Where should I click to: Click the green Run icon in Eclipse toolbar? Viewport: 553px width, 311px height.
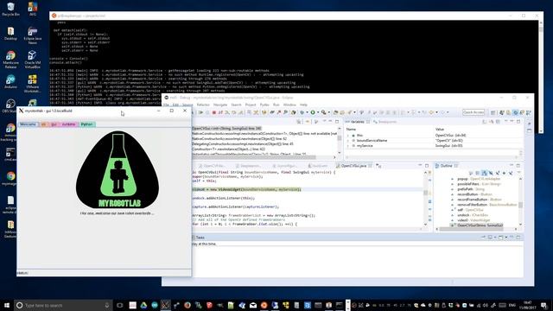coord(313,112)
